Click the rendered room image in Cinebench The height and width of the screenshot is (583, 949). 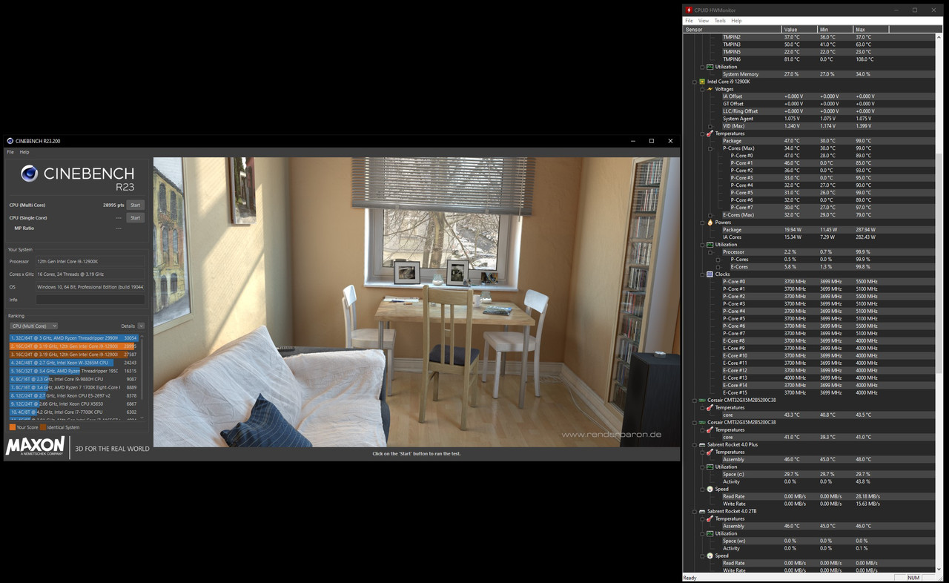click(x=417, y=302)
